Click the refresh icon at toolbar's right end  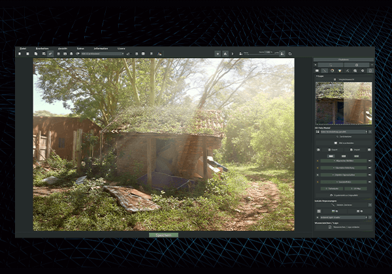pyautogui.click(x=289, y=53)
